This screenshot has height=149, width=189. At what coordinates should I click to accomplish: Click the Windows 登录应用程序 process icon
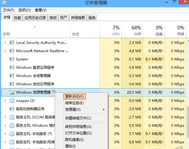click(12, 67)
